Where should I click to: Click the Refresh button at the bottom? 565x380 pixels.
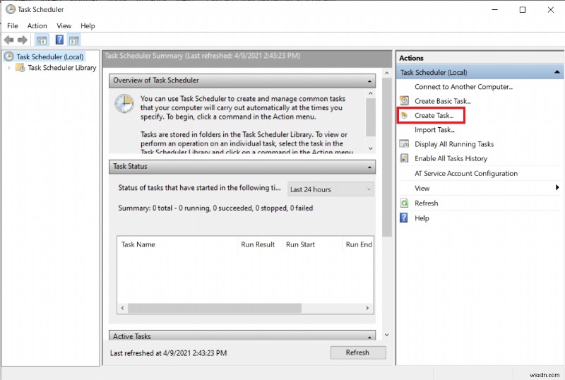[358, 352]
